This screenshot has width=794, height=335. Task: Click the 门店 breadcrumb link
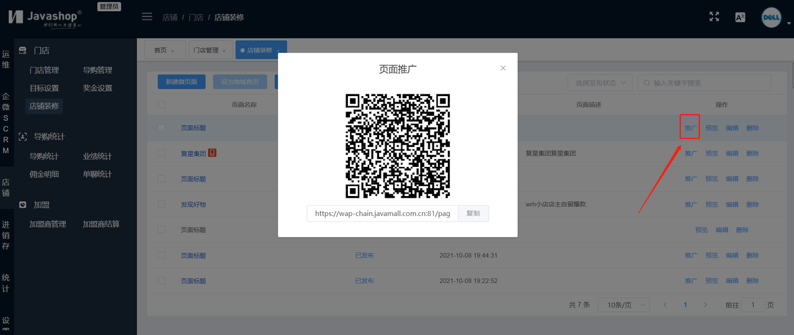tap(196, 17)
